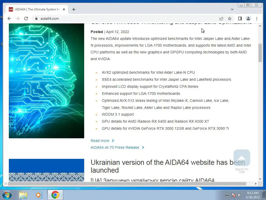Viewport: 266px width, 200px height.
Task: Expand the tab search dropdown arrow
Action: [232, 9]
